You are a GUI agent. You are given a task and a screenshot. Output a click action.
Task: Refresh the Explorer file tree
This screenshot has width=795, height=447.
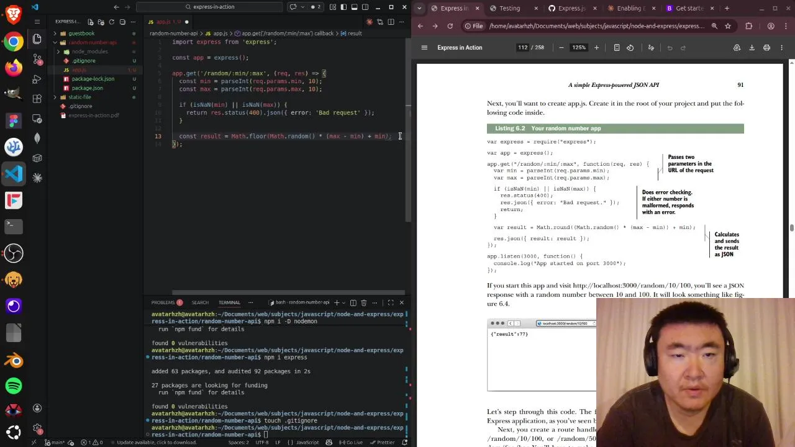click(x=112, y=22)
